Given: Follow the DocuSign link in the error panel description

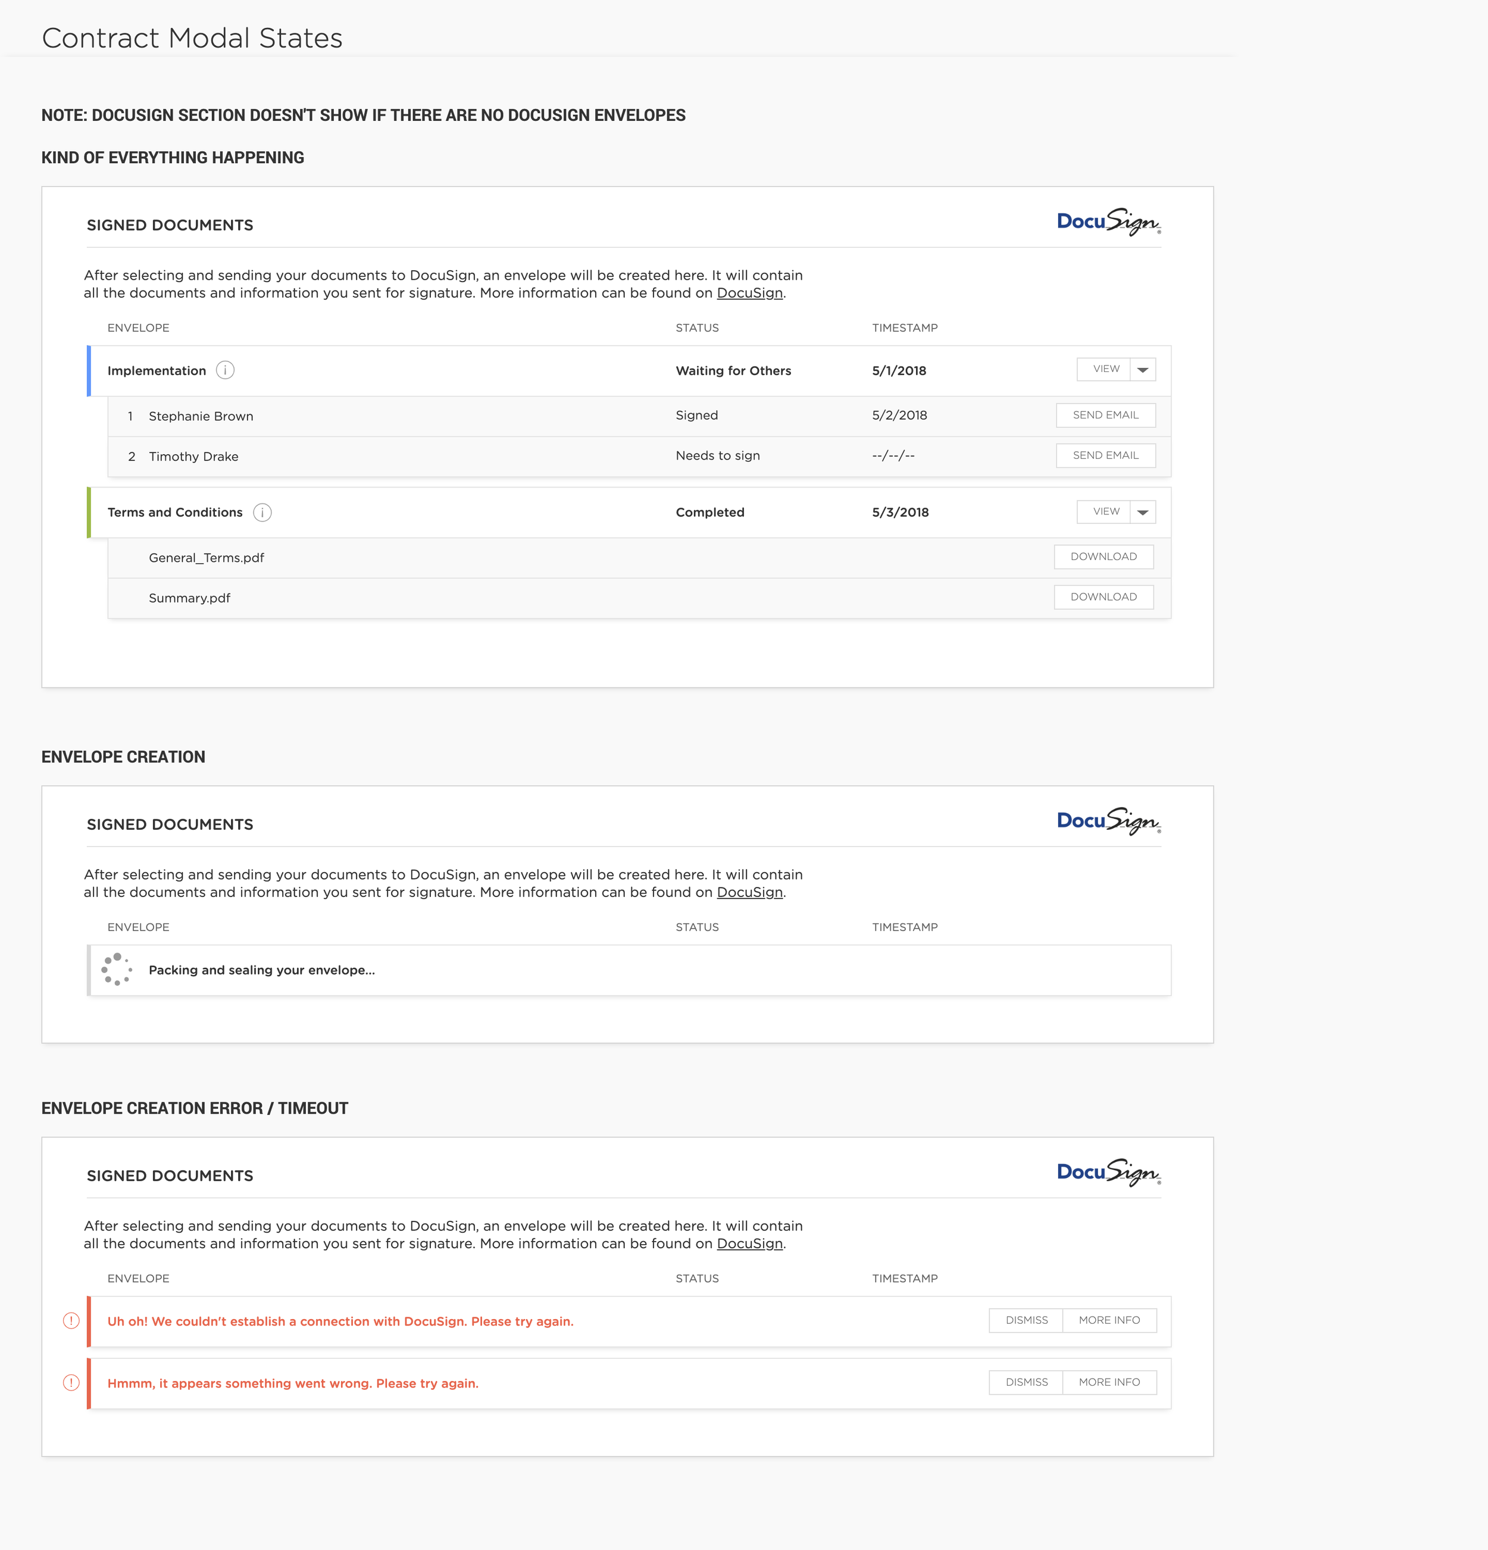Looking at the screenshot, I should (749, 1244).
